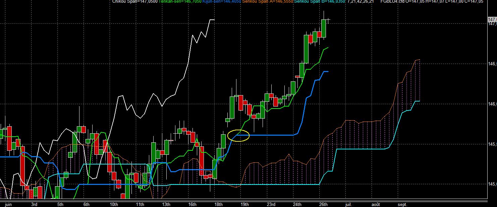Image resolution: width=497 pixels, height=207 pixels.
Task: Click the Ichimoku parameters 7,21,42,26,21
Action: [x=361, y=2]
